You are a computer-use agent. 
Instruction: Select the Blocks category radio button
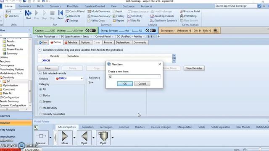click(x=40, y=96)
